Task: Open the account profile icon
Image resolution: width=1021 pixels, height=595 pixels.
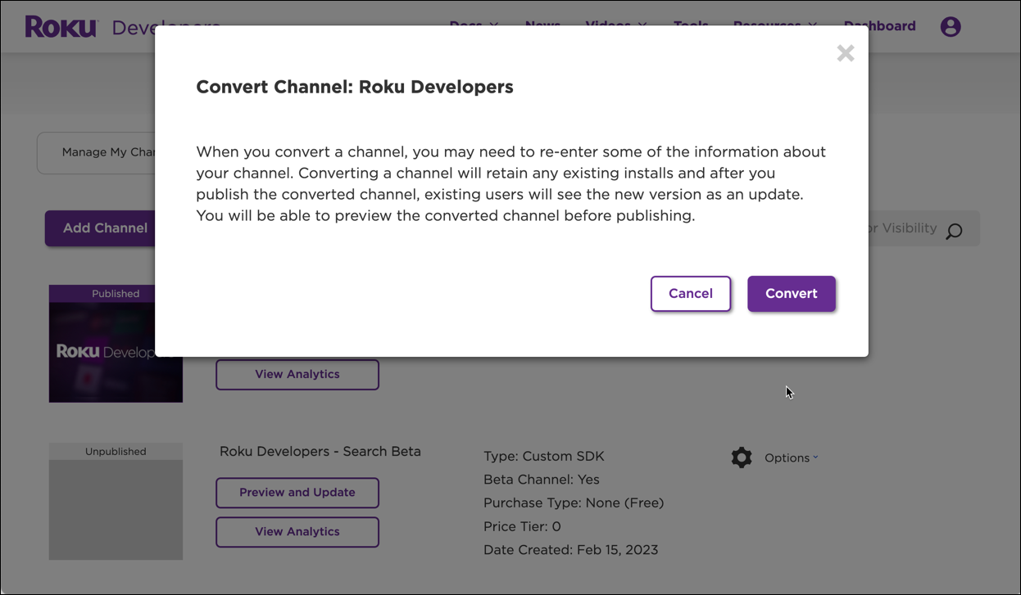Action: (x=951, y=26)
